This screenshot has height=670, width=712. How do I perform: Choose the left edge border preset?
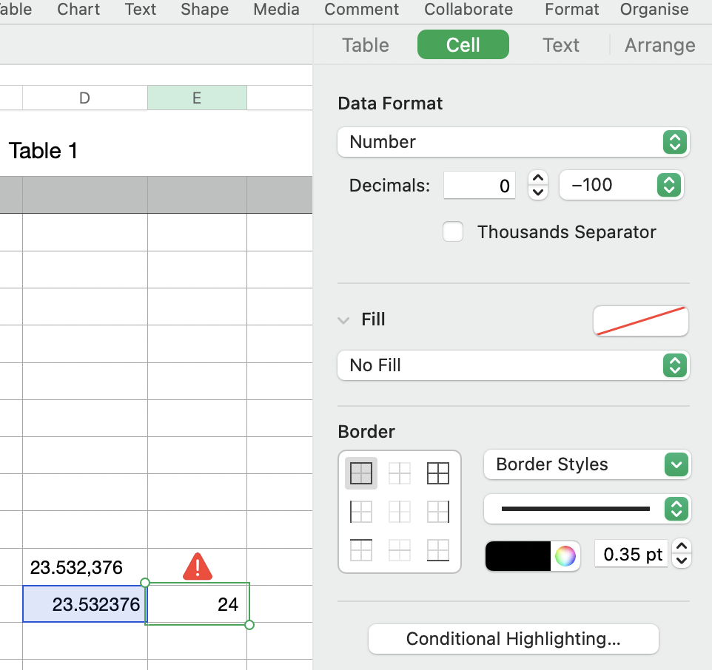361,512
